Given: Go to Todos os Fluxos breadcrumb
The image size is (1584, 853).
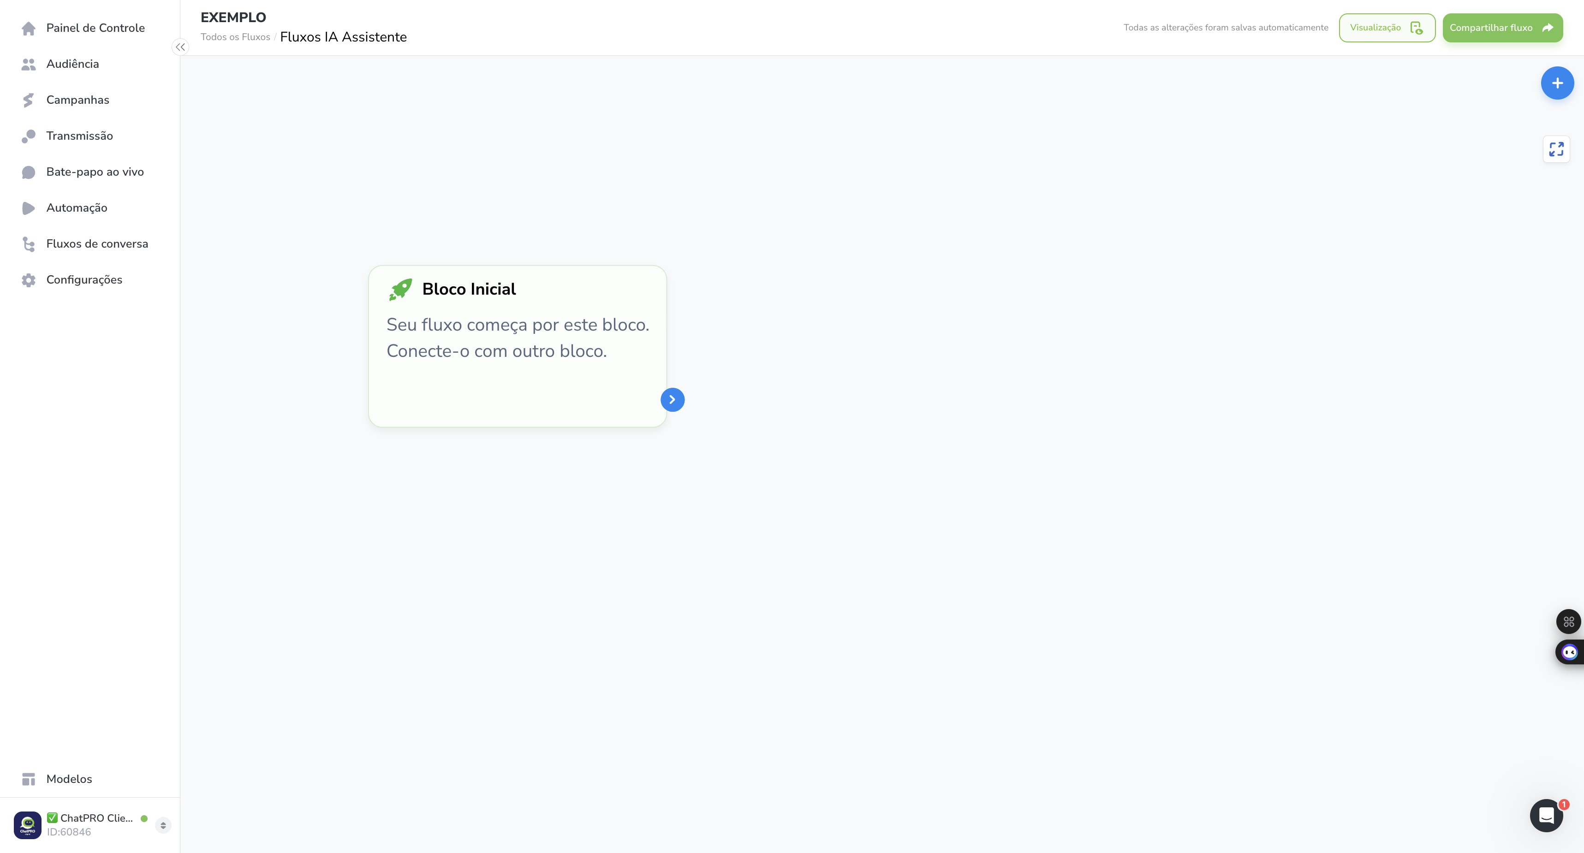Looking at the screenshot, I should click(236, 37).
